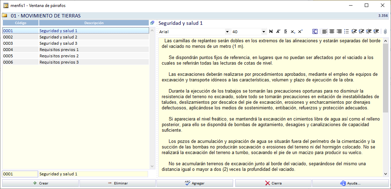The height and width of the screenshot is (189, 391).
Task: Click the text editor scrollbar thumb
Action: coord(385,78)
